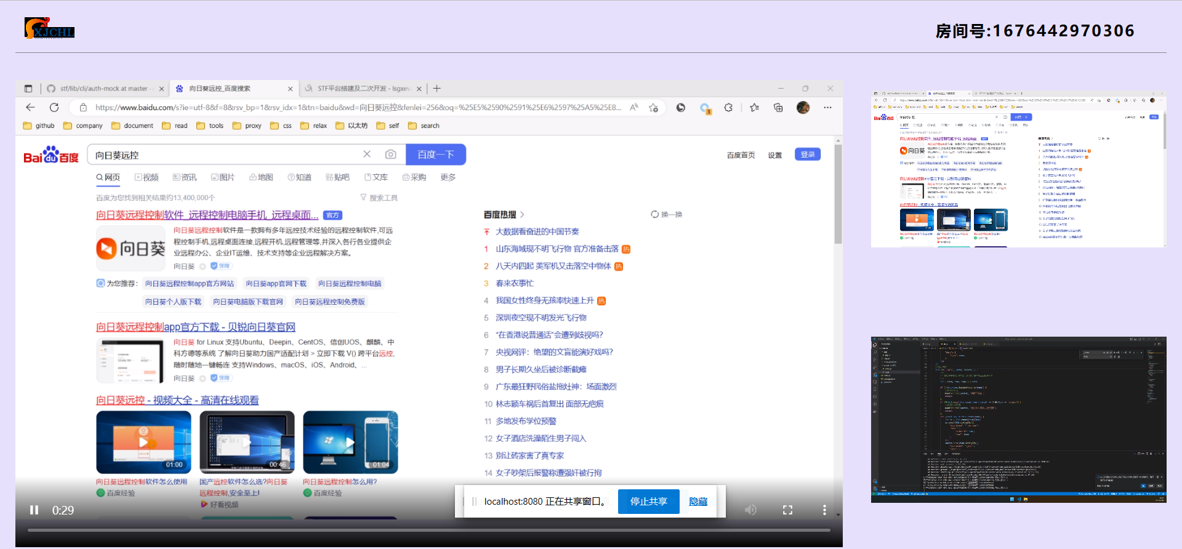
Task: Refresh hot list with 换一换
Action: pos(666,214)
